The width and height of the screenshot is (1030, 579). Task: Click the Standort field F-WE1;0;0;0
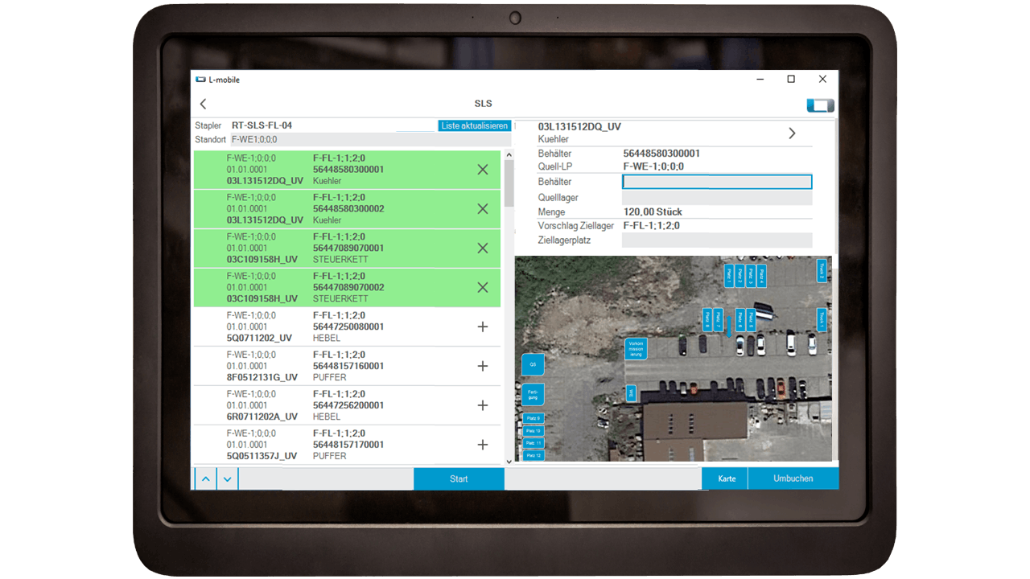pos(370,139)
